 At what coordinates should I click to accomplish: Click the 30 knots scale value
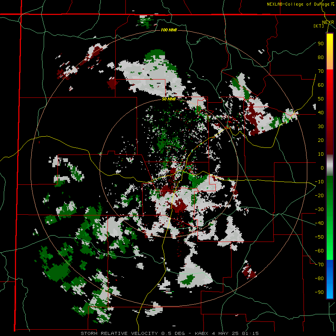pos(321,127)
